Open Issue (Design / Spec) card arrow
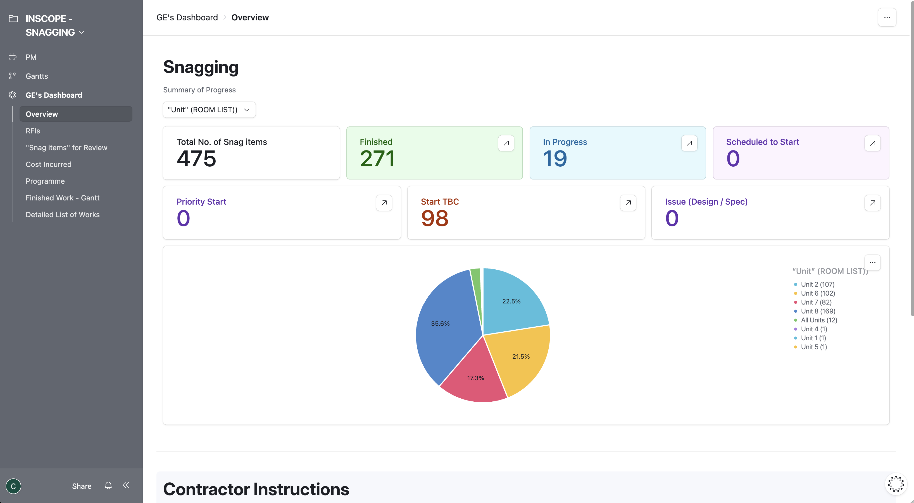The image size is (914, 503). pos(872,203)
